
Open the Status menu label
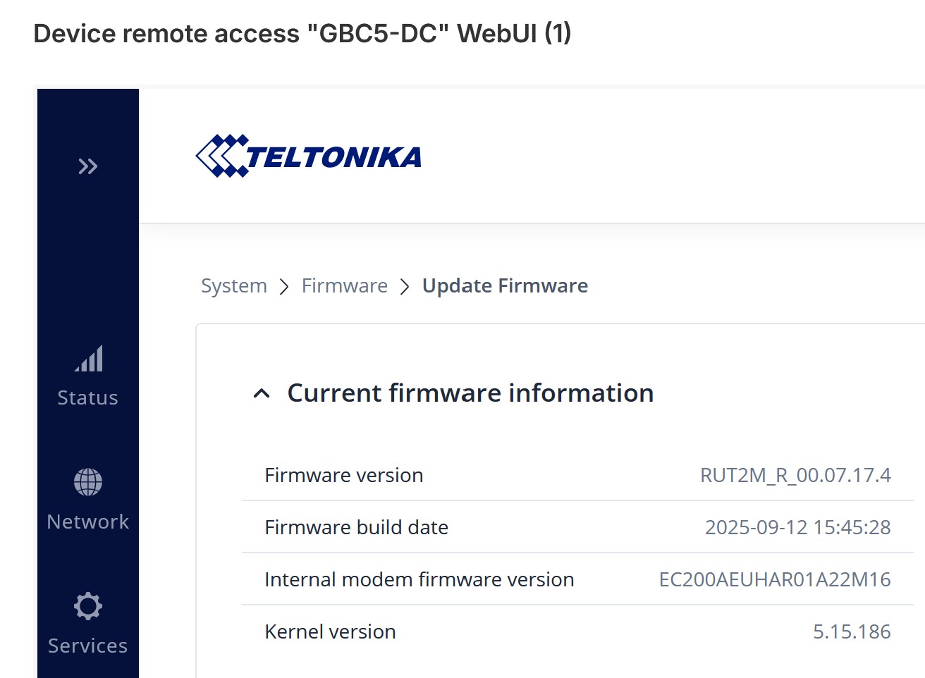[x=87, y=397]
